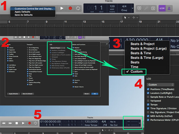Select Beats & Project (Large) menu item
The height and width of the screenshot is (134, 179).
(x=149, y=49)
